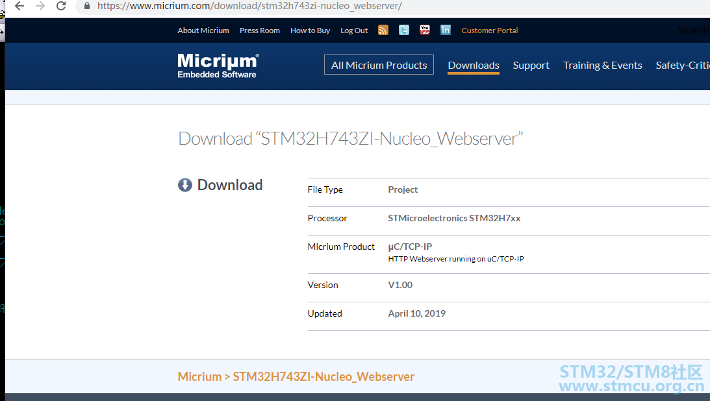The height and width of the screenshot is (401, 710).
Task: Click the "File Type" label
Action: point(325,189)
